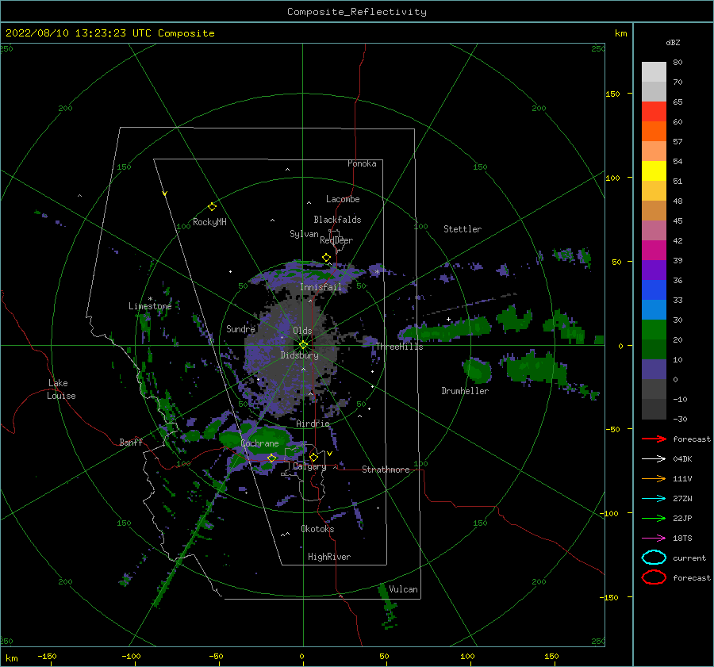Pick the blue swatch between 36 and 33
This screenshot has width=714, height=667.
654,290
